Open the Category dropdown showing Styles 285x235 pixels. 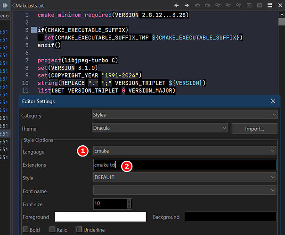click(185, 115)
